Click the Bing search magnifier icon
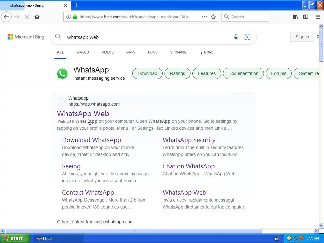 (x=58, y=37)
